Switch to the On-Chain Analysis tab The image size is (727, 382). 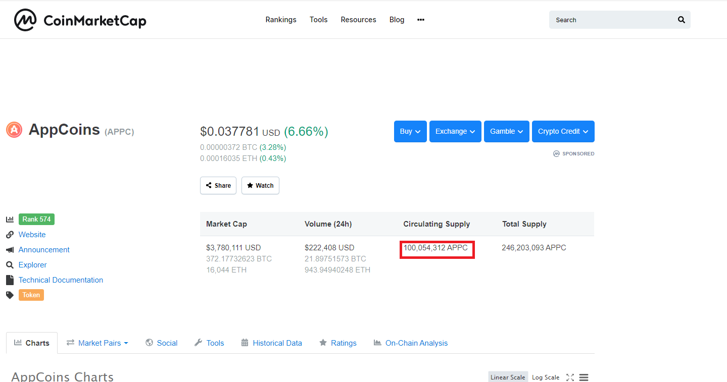[x=411, y=343]
